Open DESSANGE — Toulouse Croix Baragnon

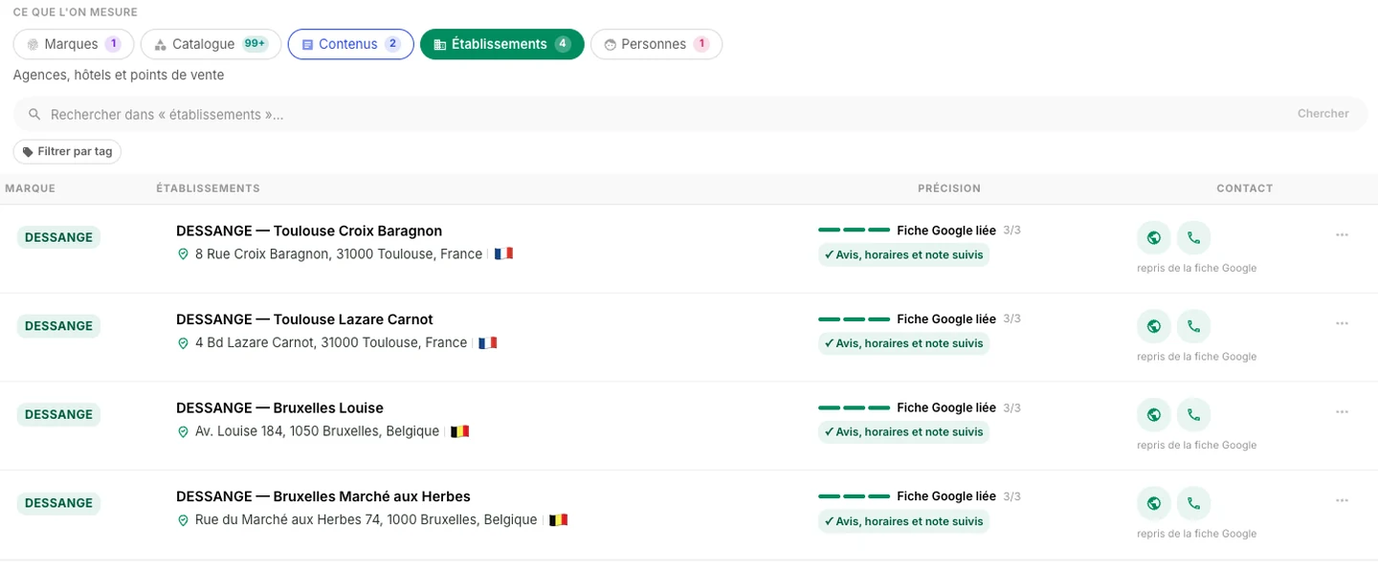[x=309, y=231]
